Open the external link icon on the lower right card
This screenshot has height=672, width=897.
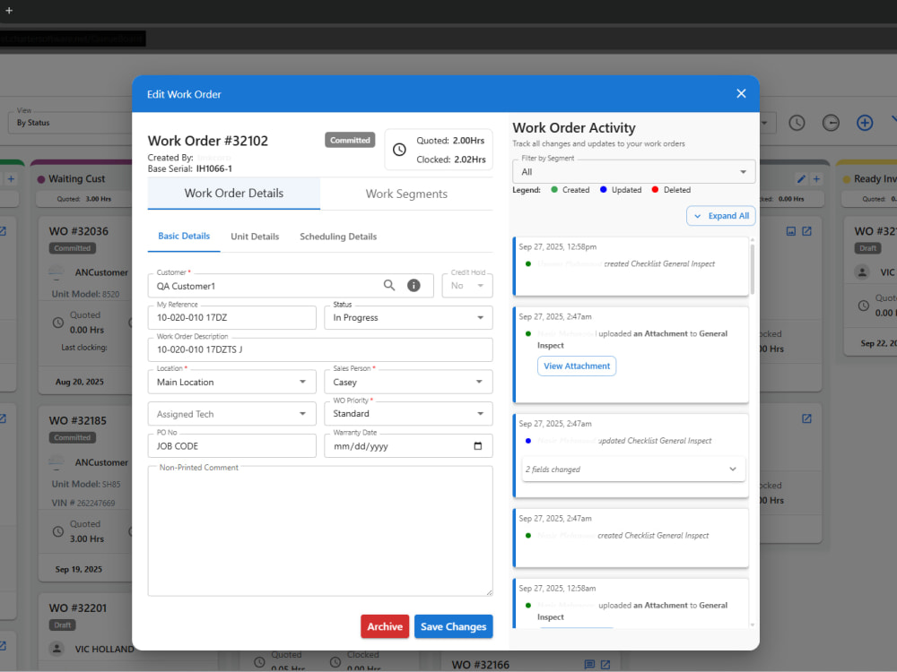(x=806, y=418)
